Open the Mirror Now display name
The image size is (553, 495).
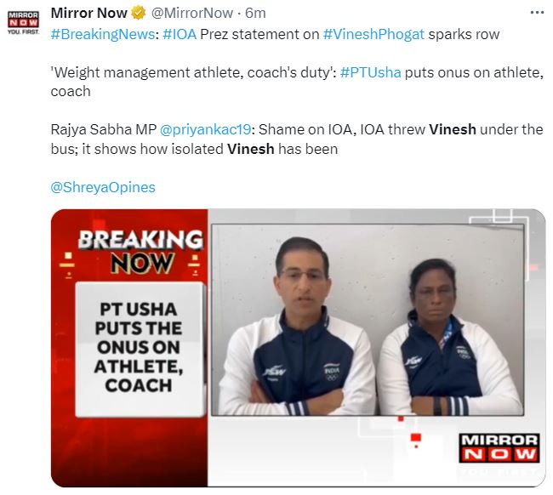point(88,14)
